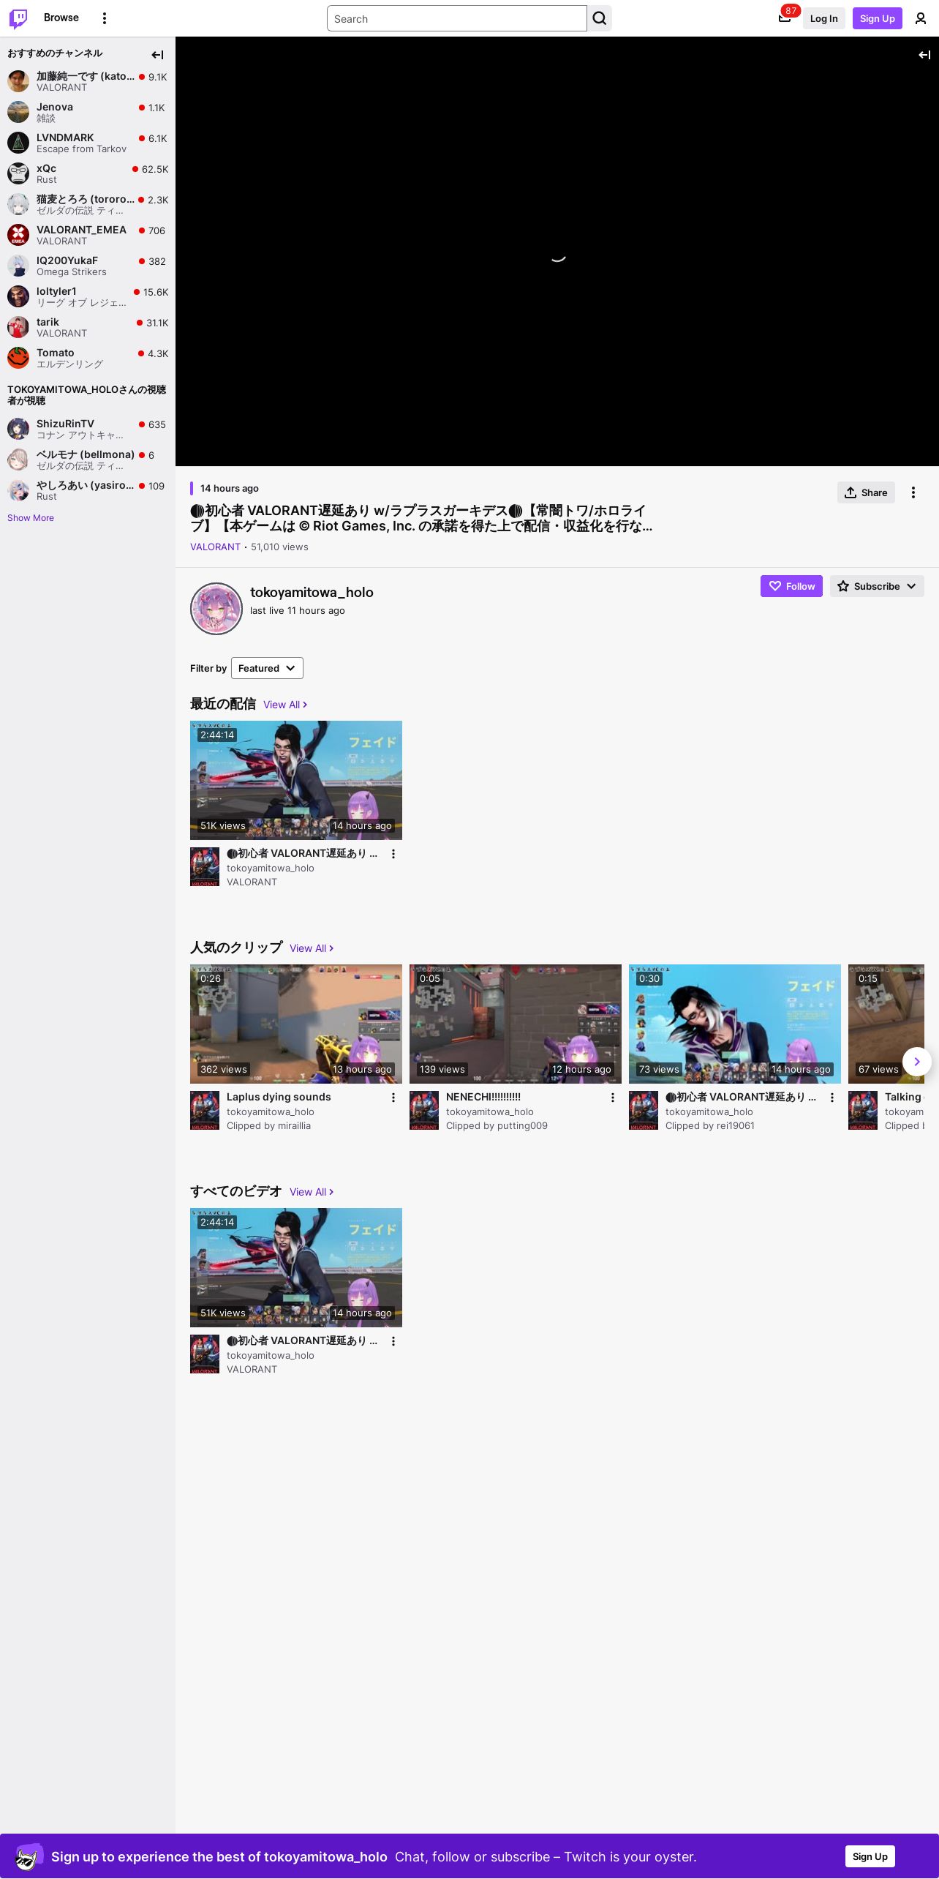Click game box art beside NENECHI clip
This screenshot has height=1879, width=939.
click(424, 1111)
